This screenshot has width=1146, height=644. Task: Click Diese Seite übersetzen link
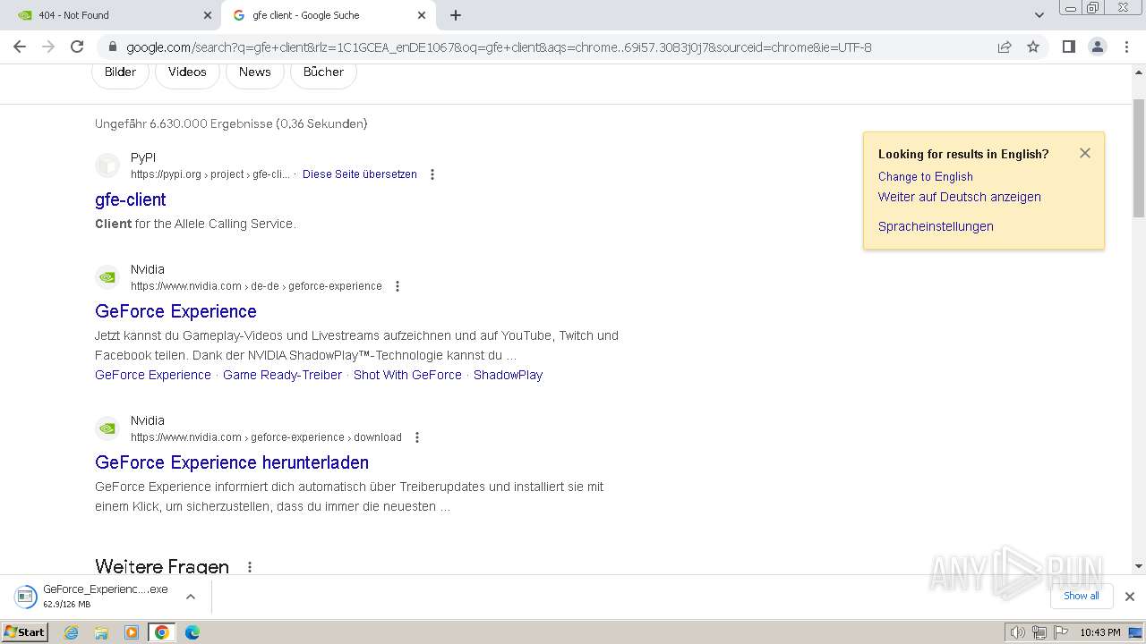(x=360, y=174)
